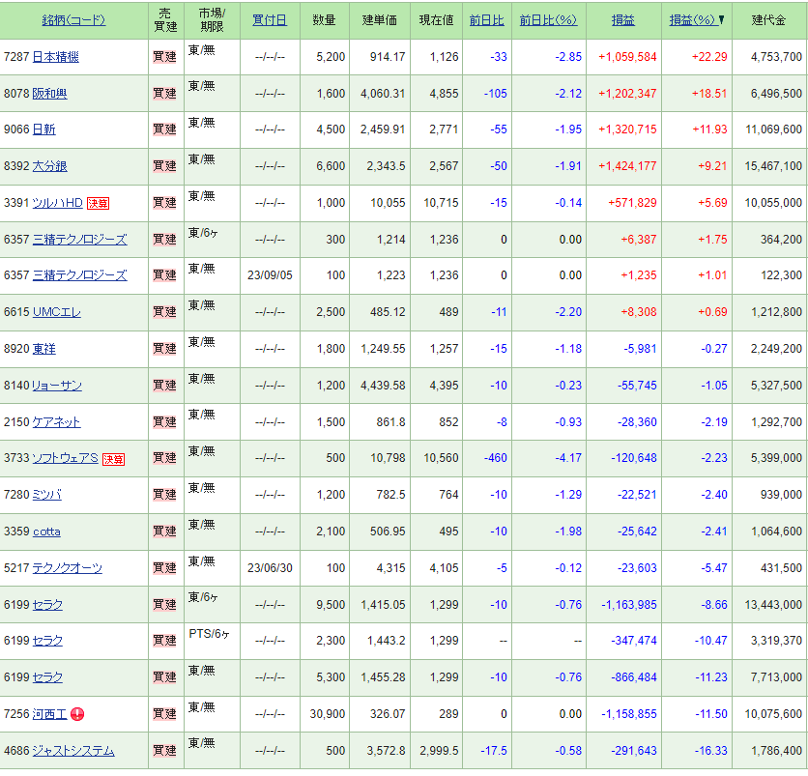Open セラク in the 9,500-share row
808x776 pixels.
pos(47,605)
